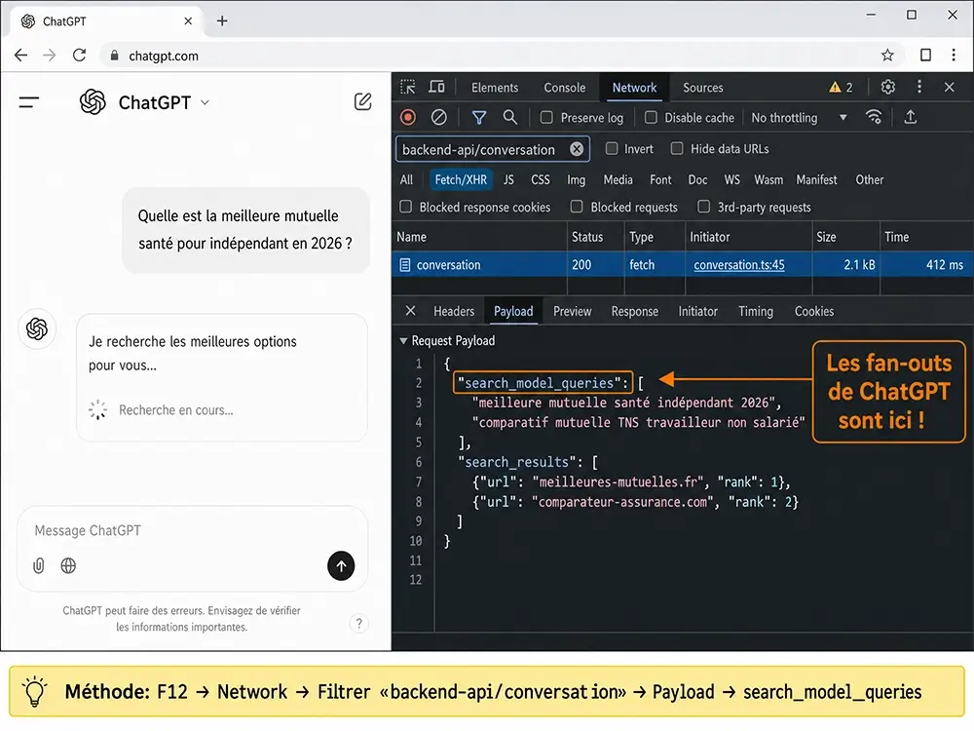This screenshot has width=974, height=731.
Task: Check the Invert filter checkbox
Action: pos(612,148)
